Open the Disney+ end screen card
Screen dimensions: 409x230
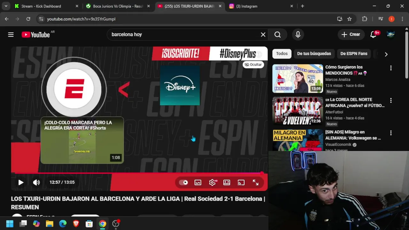(180, 85)
